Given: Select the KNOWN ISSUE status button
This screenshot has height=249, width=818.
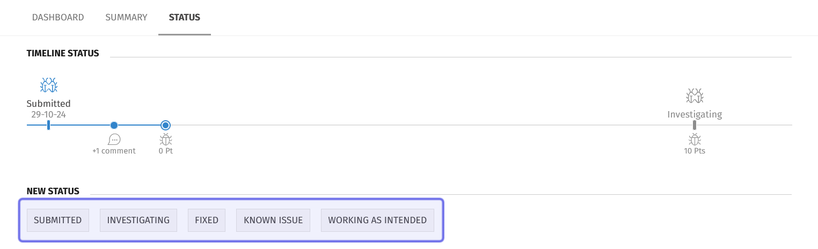Looking at the screenshot, I should [x=273, y=220].
